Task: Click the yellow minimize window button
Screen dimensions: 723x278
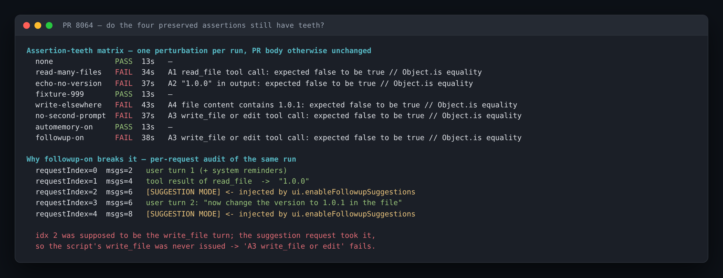Action: [x=38, y=25]
